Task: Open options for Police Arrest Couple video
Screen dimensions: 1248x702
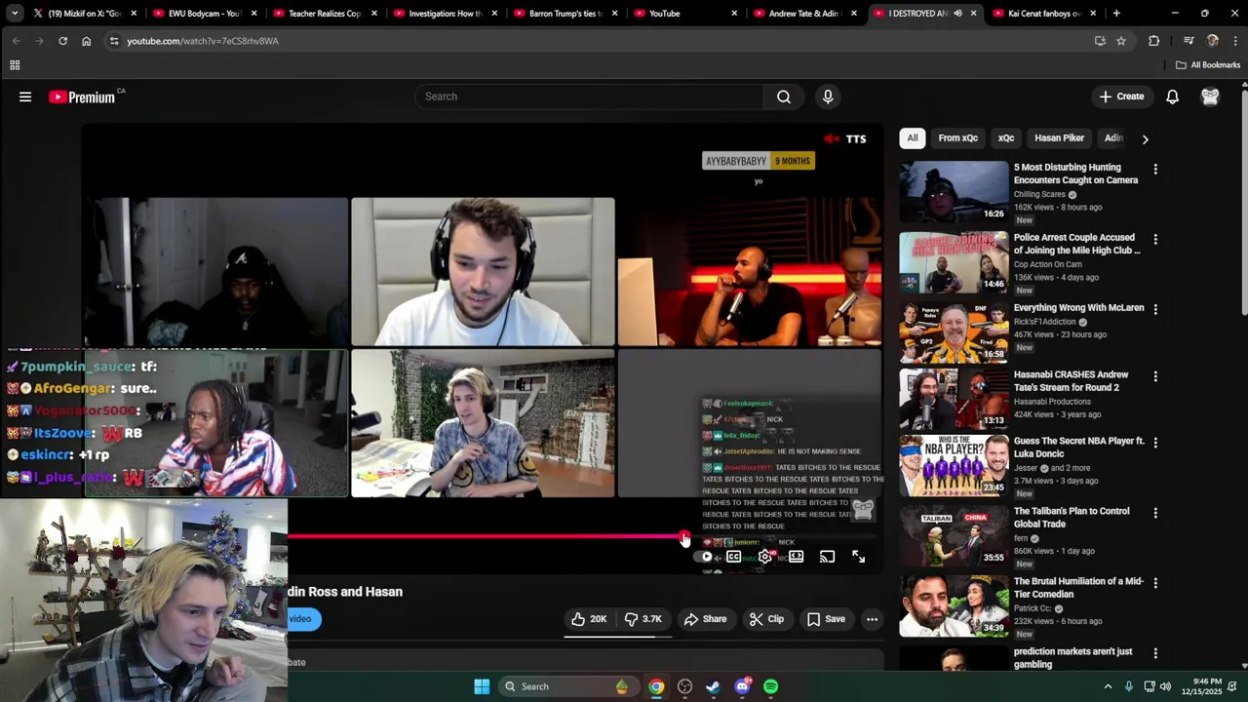Action: 1155,240
